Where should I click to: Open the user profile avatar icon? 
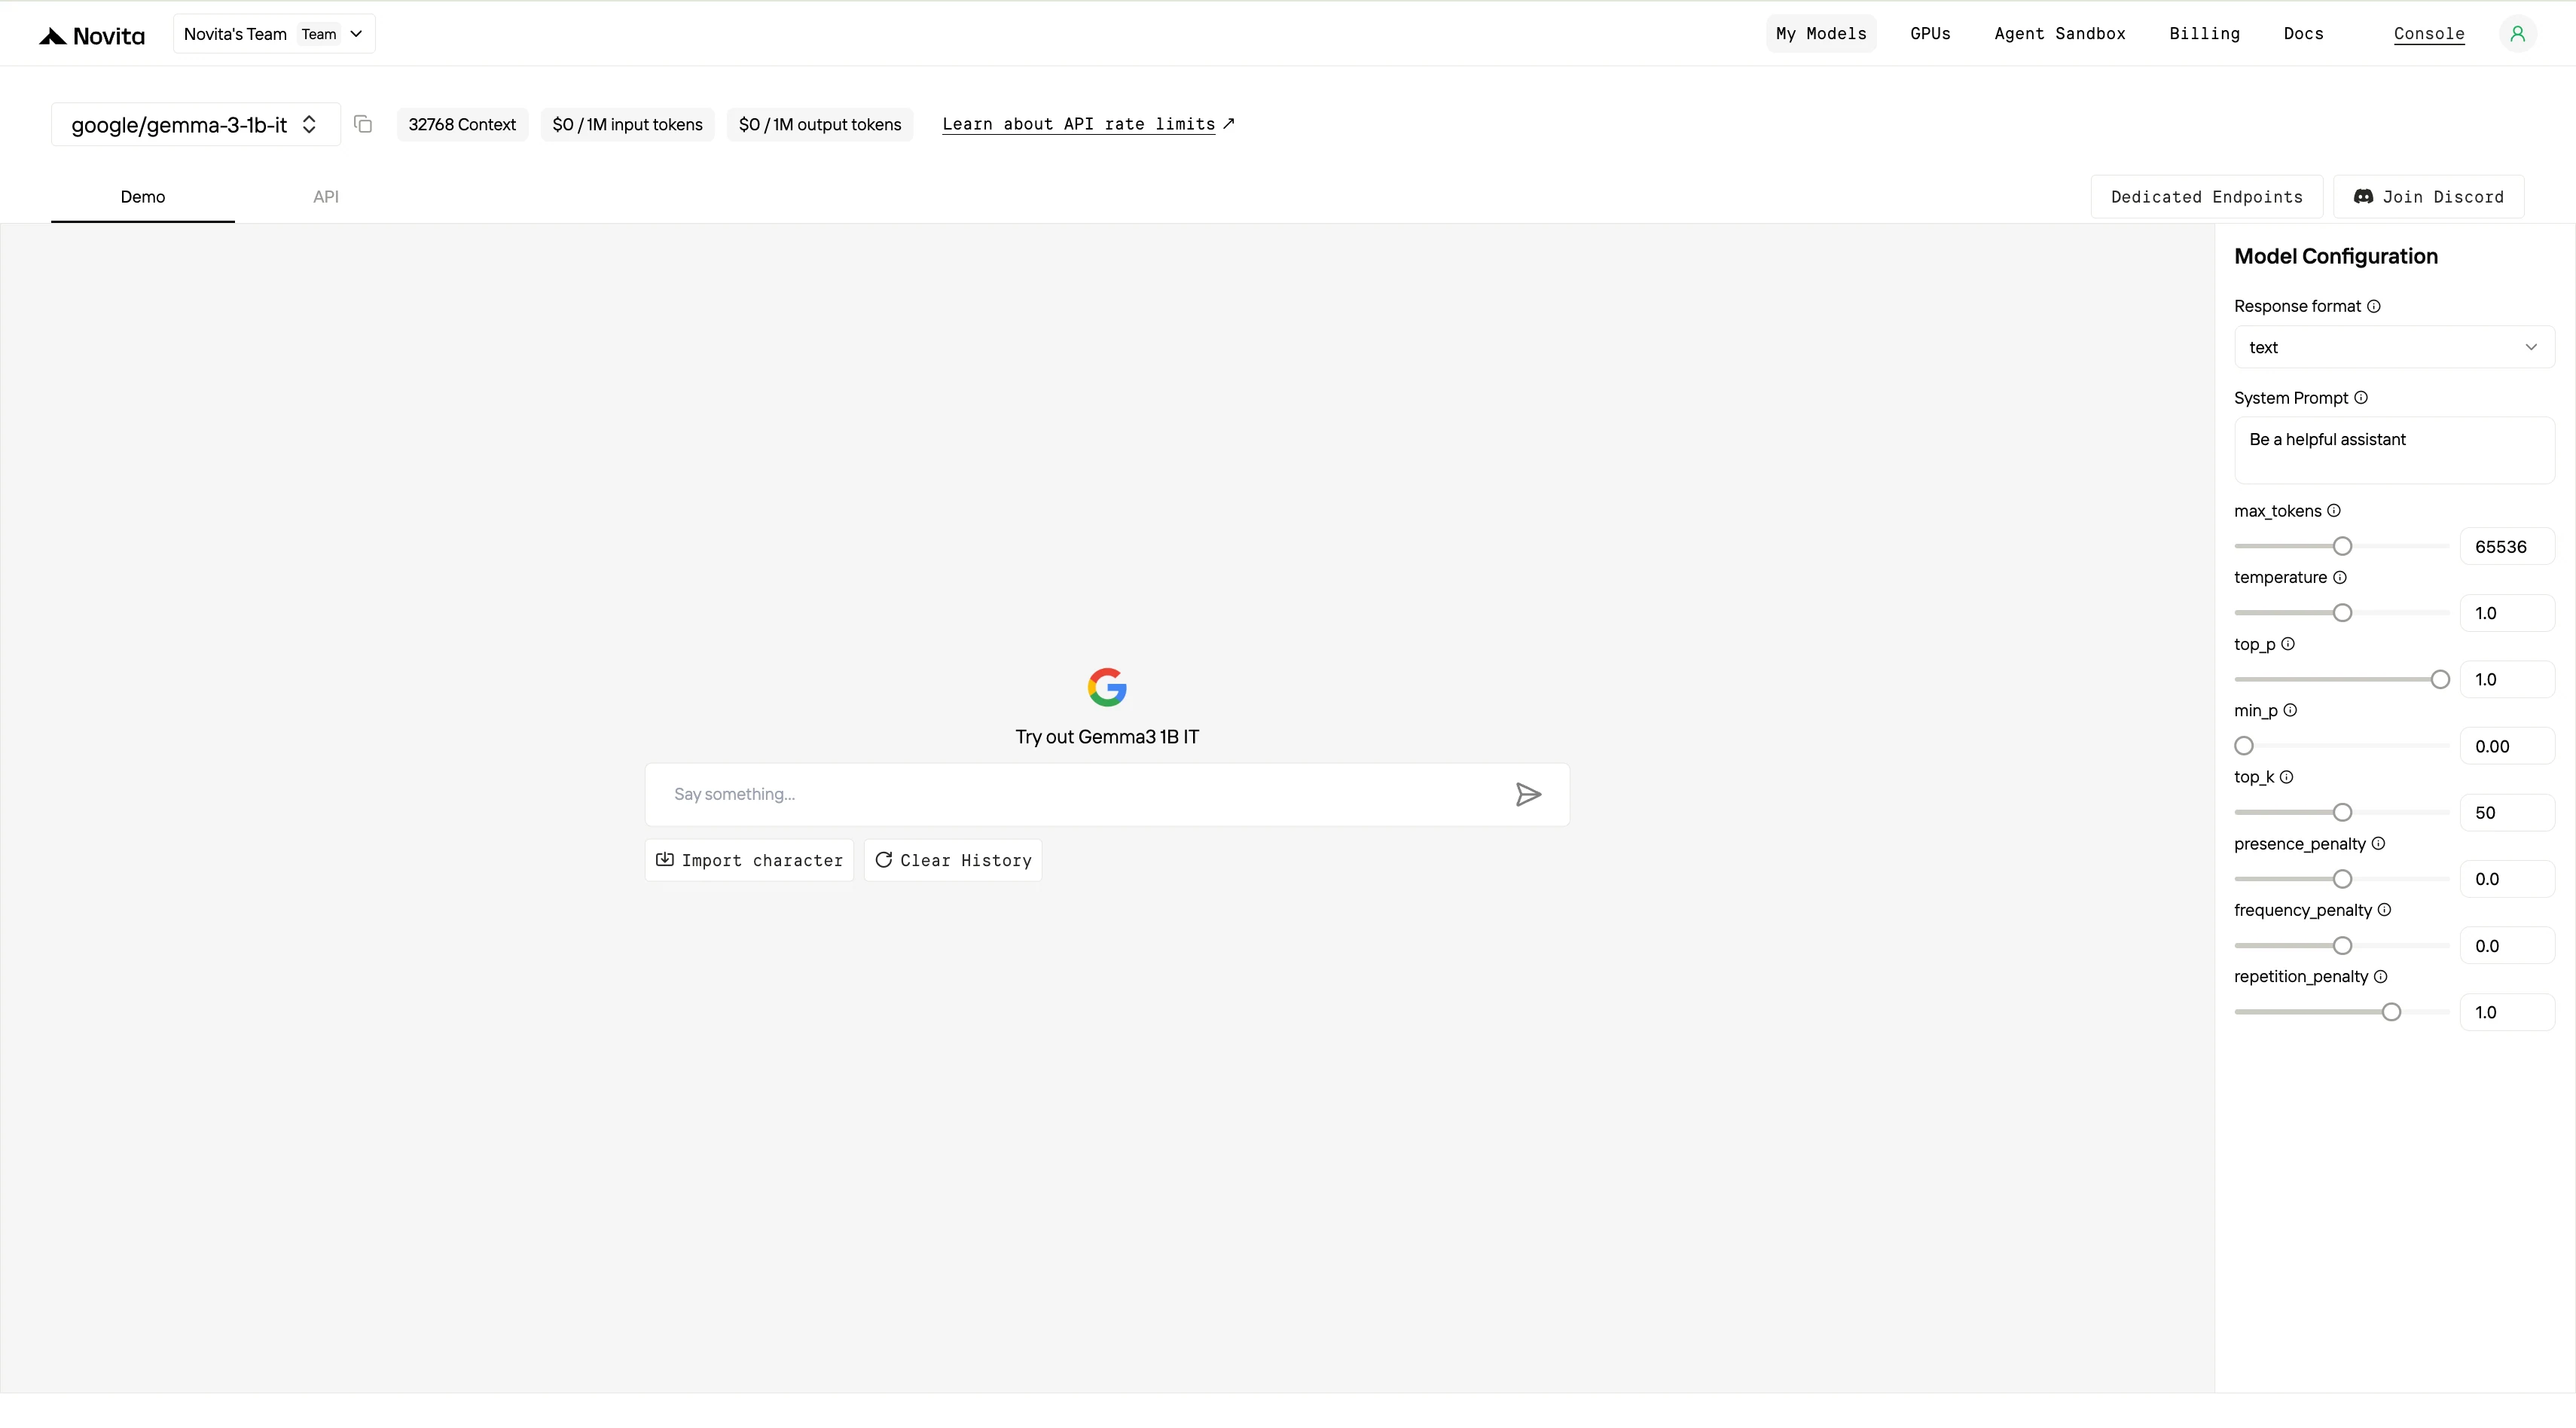pyautogui.click(x=2517, y=34)
